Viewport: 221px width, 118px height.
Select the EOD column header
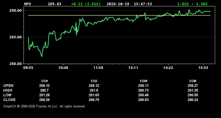tap(94, 81)
